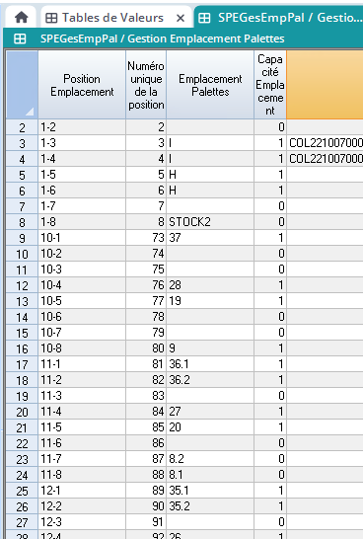Screen dimensions: 363x539
Task: Select row header number 17
Action: click(x=22, y=364)
